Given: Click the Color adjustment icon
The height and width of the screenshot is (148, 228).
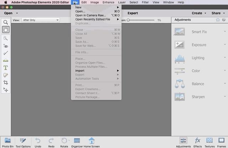Looking at the screenshot, I should (x=180, y=71).
